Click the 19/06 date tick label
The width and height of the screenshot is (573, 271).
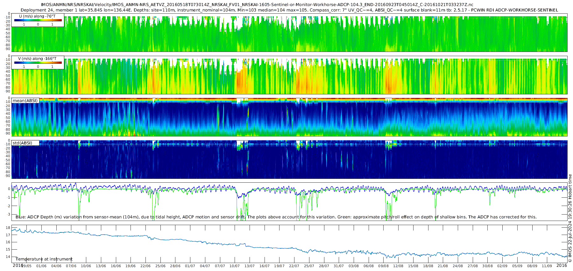pyautogui.click(x=131, y=266)
